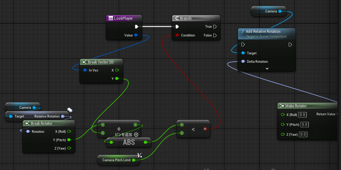Viewport: 341px width, 170px height.
Task: Click the Z (Yaw) value field on Make Rotator
Action: tap(303, 135)
